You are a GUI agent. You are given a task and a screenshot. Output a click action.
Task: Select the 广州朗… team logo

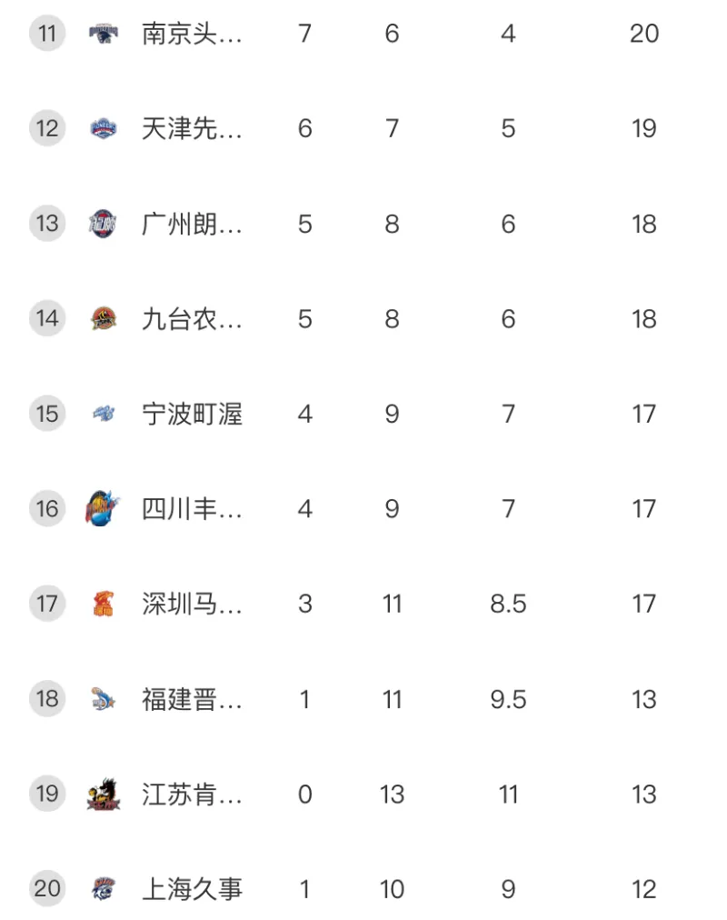(103, 224)
